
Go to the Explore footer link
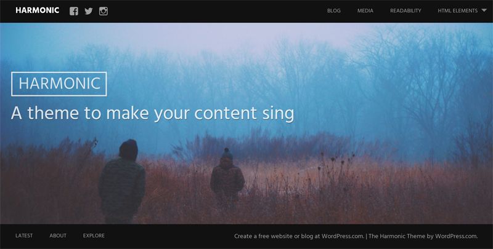point(94,235)
